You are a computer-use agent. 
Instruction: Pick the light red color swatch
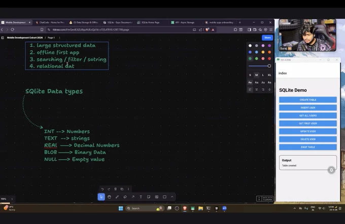[x=263, y=59]
